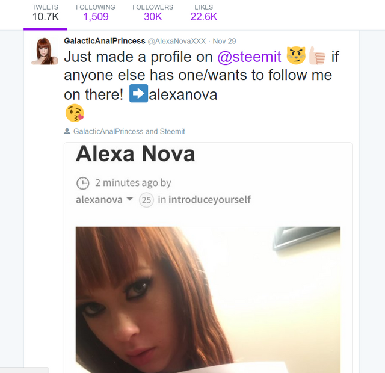The image size is (385, 373).
Task: Open the Following tab showing 1,509
Action: (96, 13)
